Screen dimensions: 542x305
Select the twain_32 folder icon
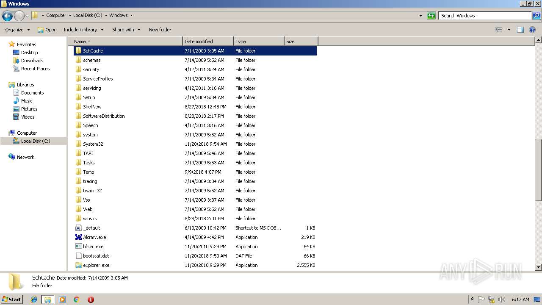coord(78,191)
